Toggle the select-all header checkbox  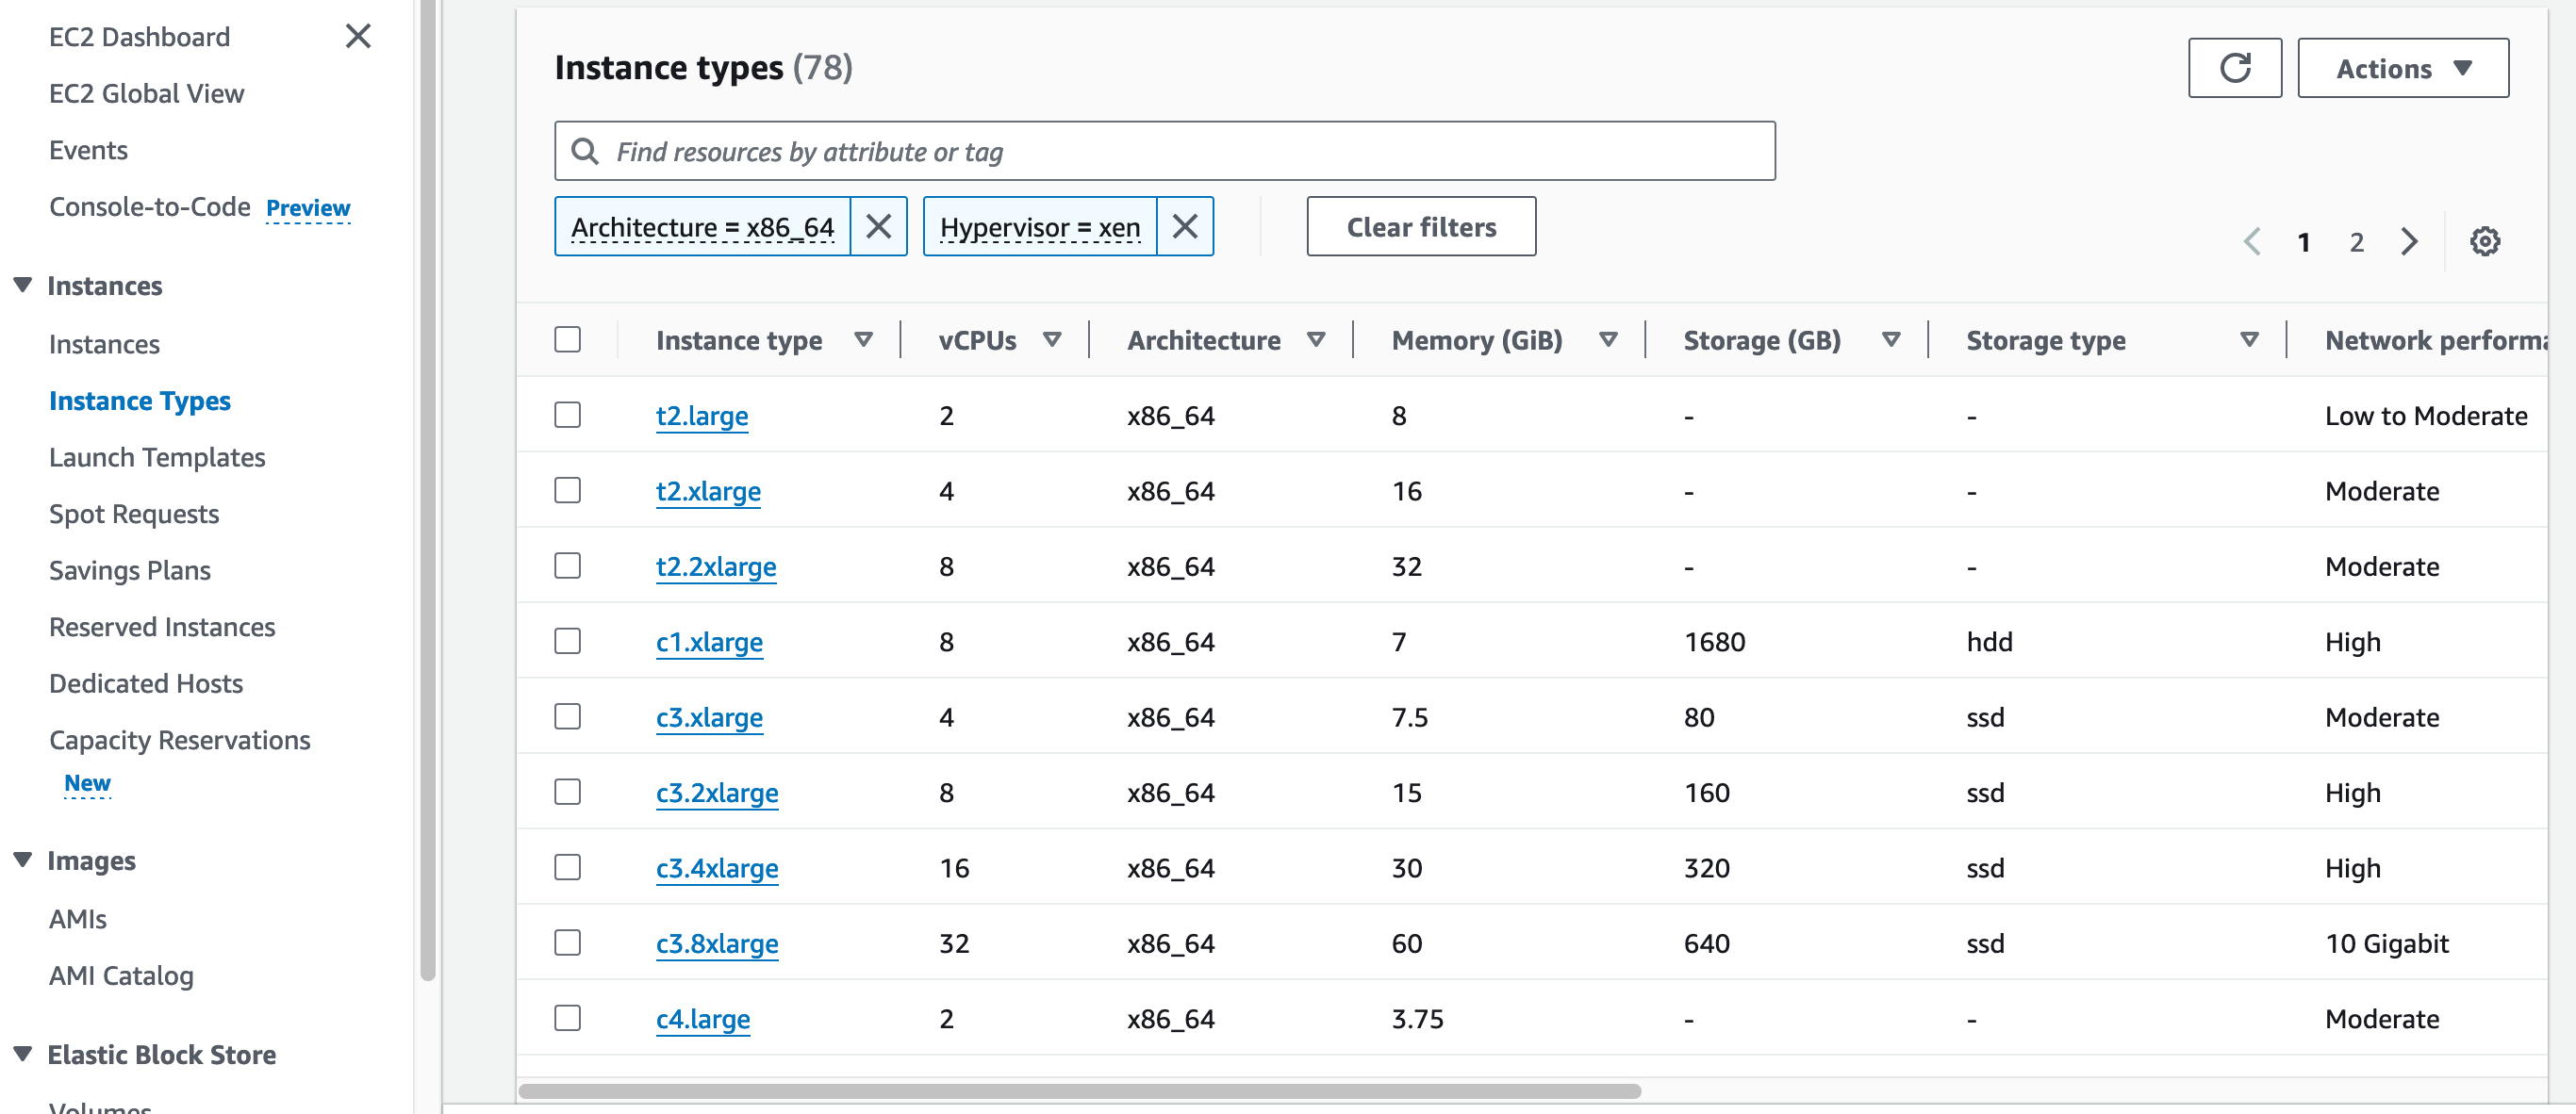[x=568, y=339]
